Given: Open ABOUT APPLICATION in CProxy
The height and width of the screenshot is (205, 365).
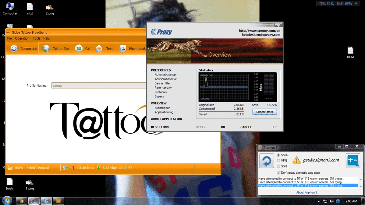Looking at the screenshot, I should [166, 119].
